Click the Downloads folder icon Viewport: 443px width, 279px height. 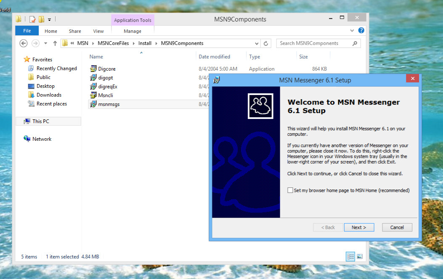(31, 95)
